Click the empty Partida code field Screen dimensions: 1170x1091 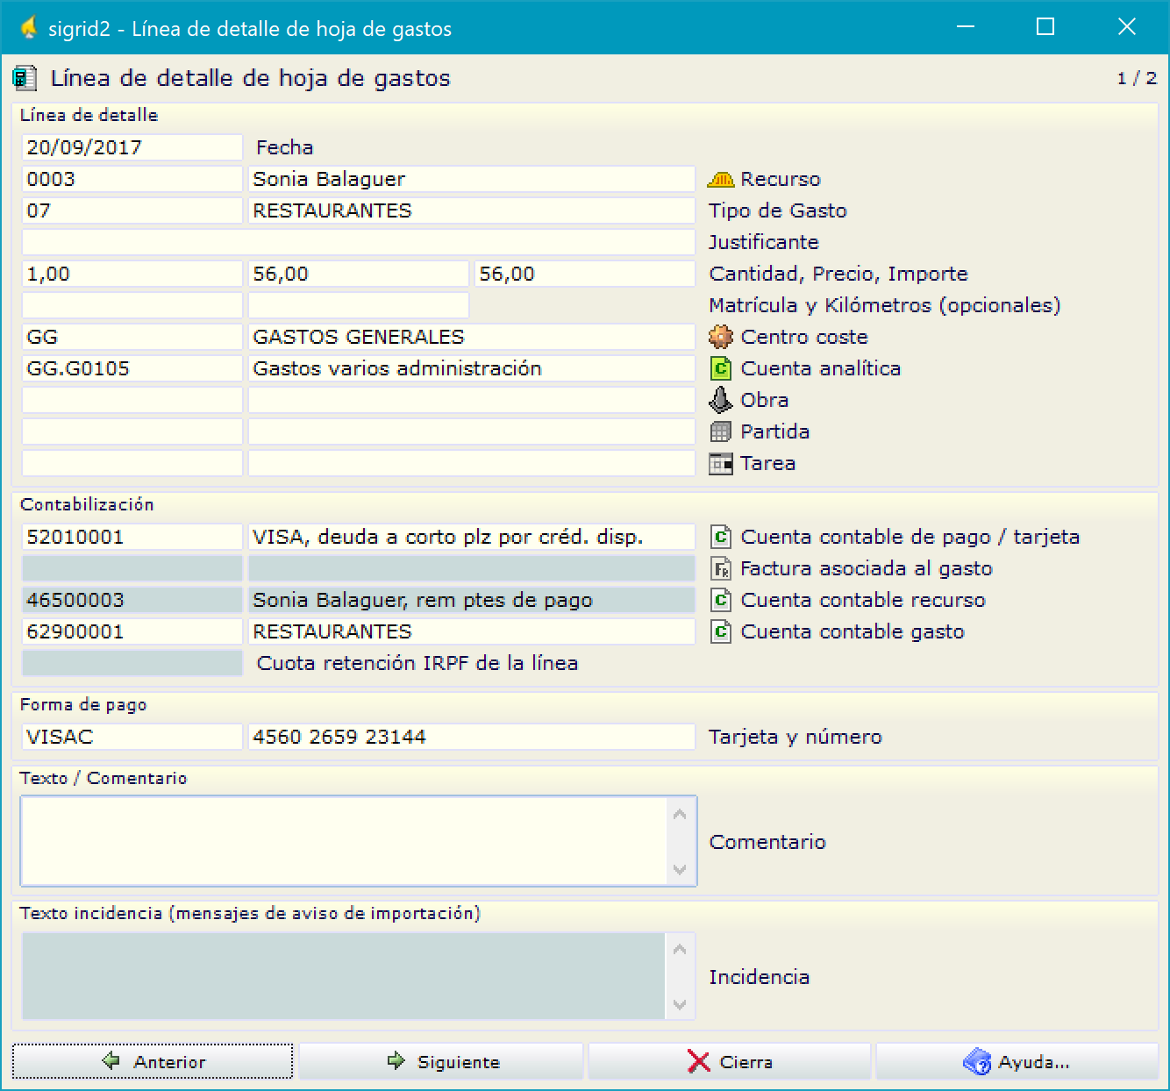132,431
